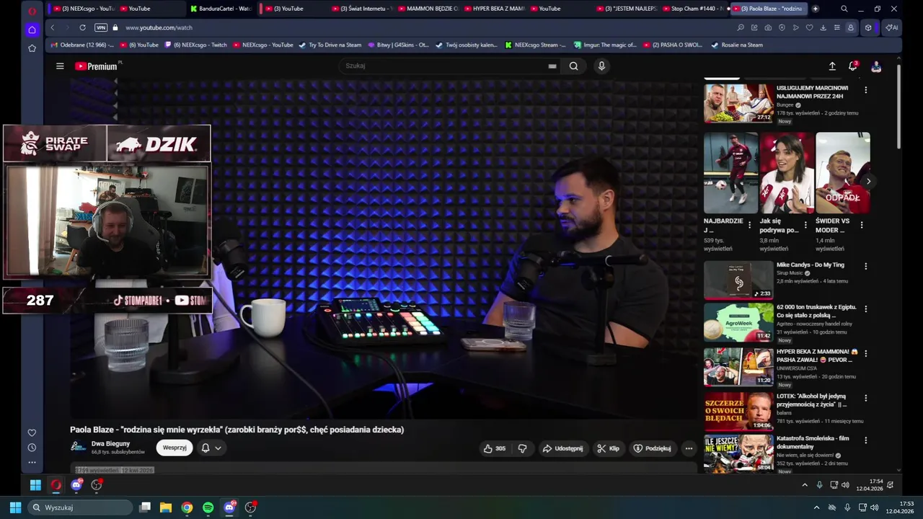Reload the page in Opera
This screenshot has width=923, height=519.
pyautogui.click(x=82, y=27)
